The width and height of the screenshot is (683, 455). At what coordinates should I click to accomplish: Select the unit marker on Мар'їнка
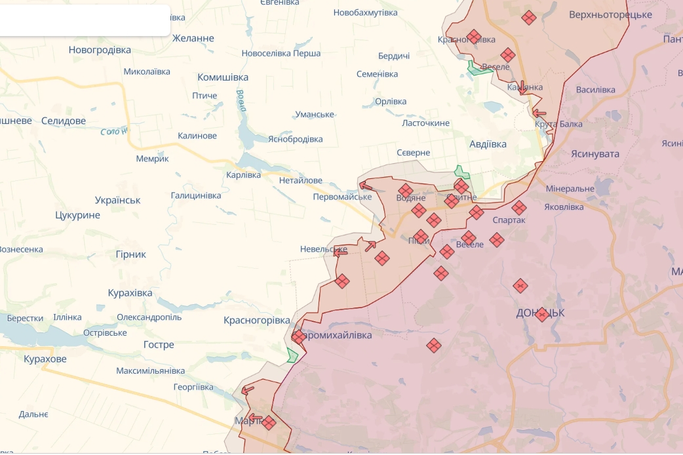pos(268,423)
